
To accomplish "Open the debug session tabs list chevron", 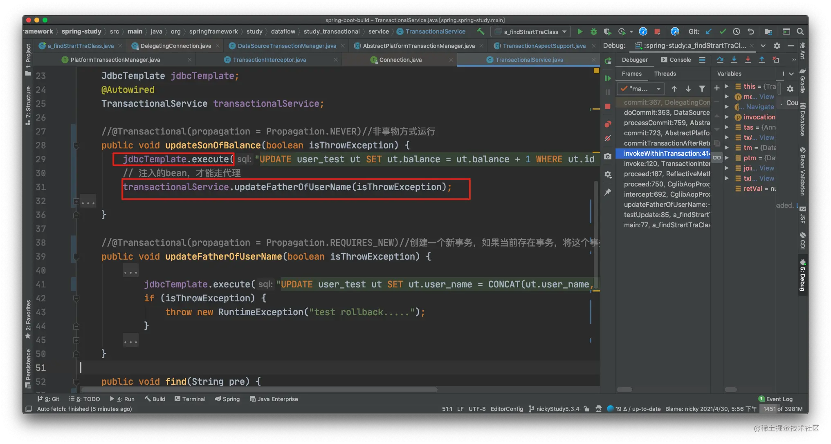I will (x=763, y=46).
